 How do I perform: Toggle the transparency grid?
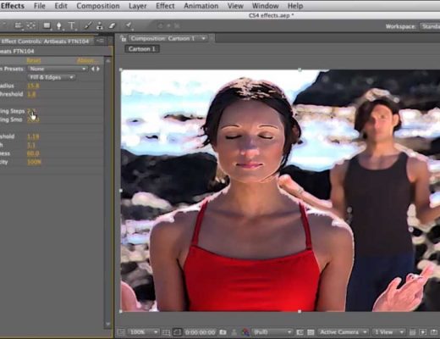coord(311,332)
